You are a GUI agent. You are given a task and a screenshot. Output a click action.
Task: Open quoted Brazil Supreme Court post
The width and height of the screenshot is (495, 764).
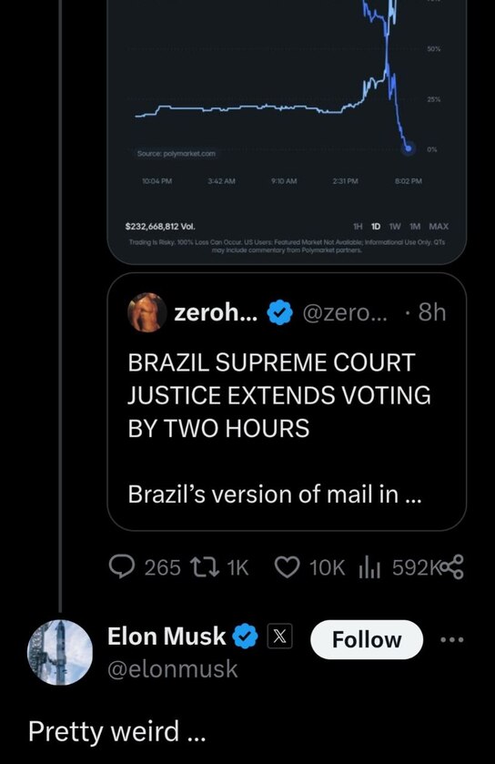tap(287, 402)
